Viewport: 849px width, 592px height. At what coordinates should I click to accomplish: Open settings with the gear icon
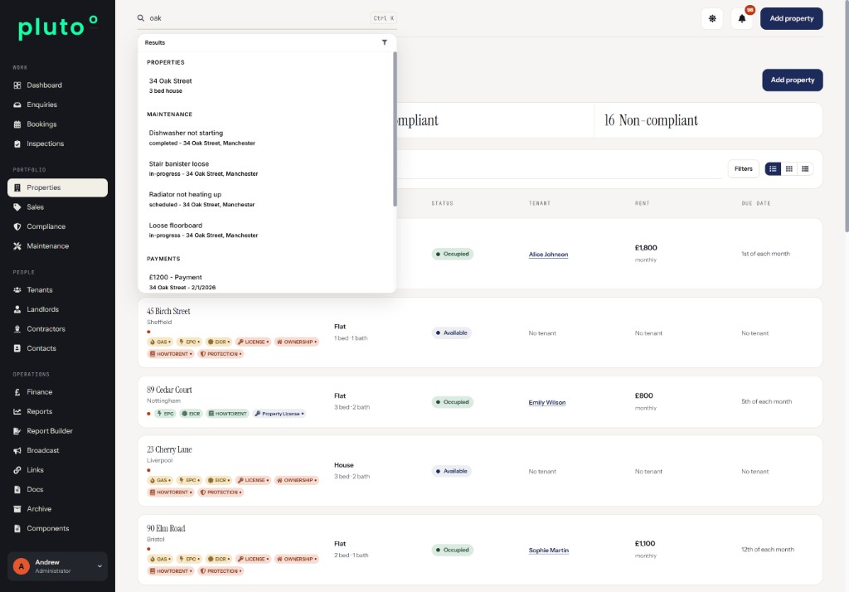tap(712, 18)
